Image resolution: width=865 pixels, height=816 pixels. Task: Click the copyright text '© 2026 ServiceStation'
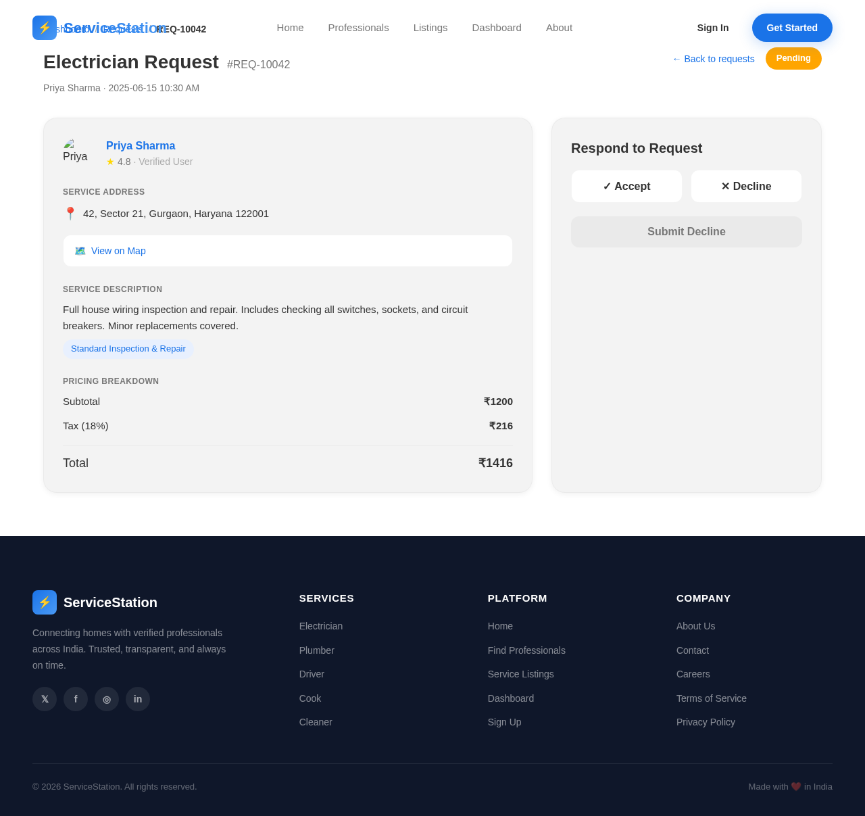(x=115, y=787)
